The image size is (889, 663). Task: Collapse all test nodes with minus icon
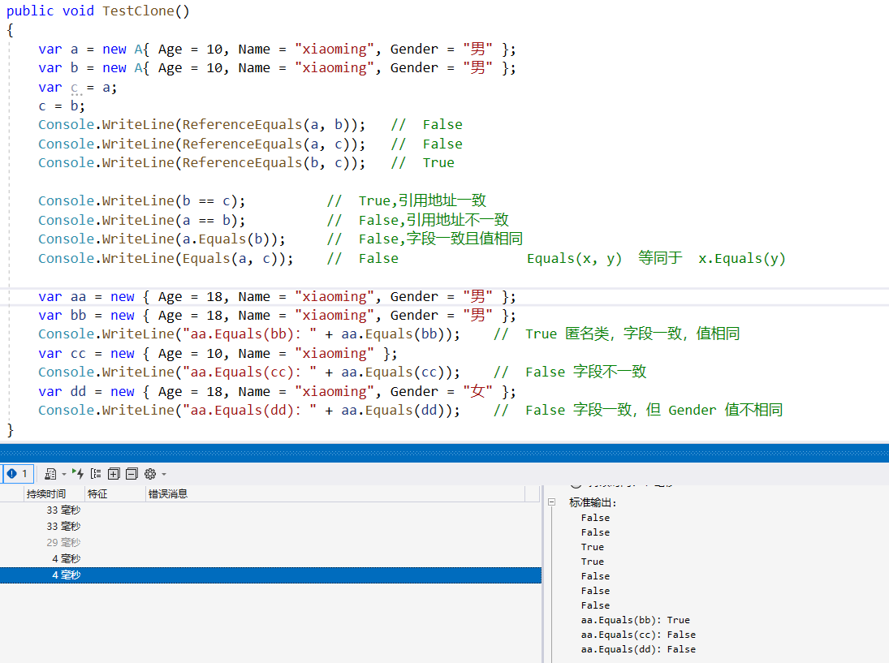click(x=132, y=474)
